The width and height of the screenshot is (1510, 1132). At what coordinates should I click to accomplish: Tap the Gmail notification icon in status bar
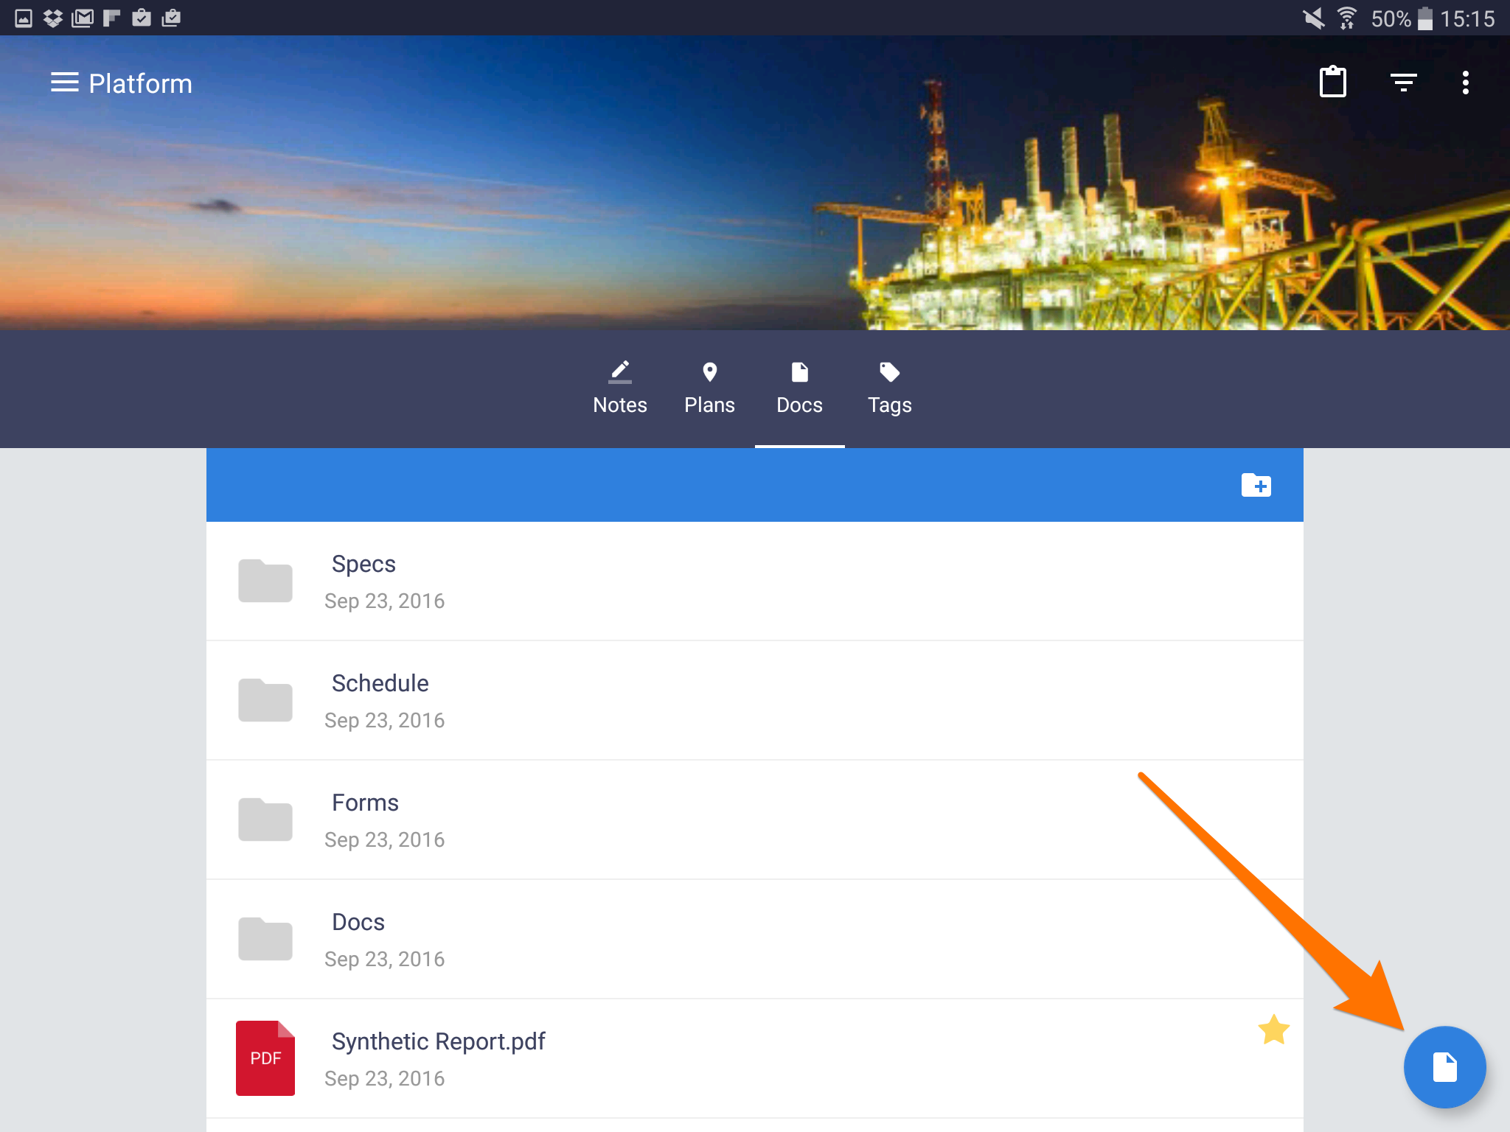(82, 18)
